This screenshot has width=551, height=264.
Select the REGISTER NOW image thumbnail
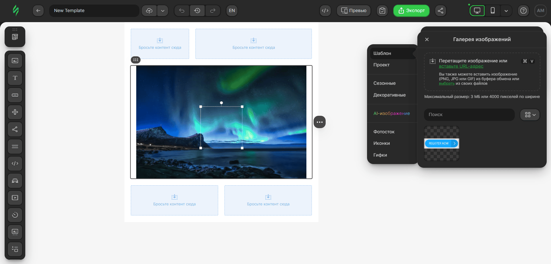tap(441, 143)
